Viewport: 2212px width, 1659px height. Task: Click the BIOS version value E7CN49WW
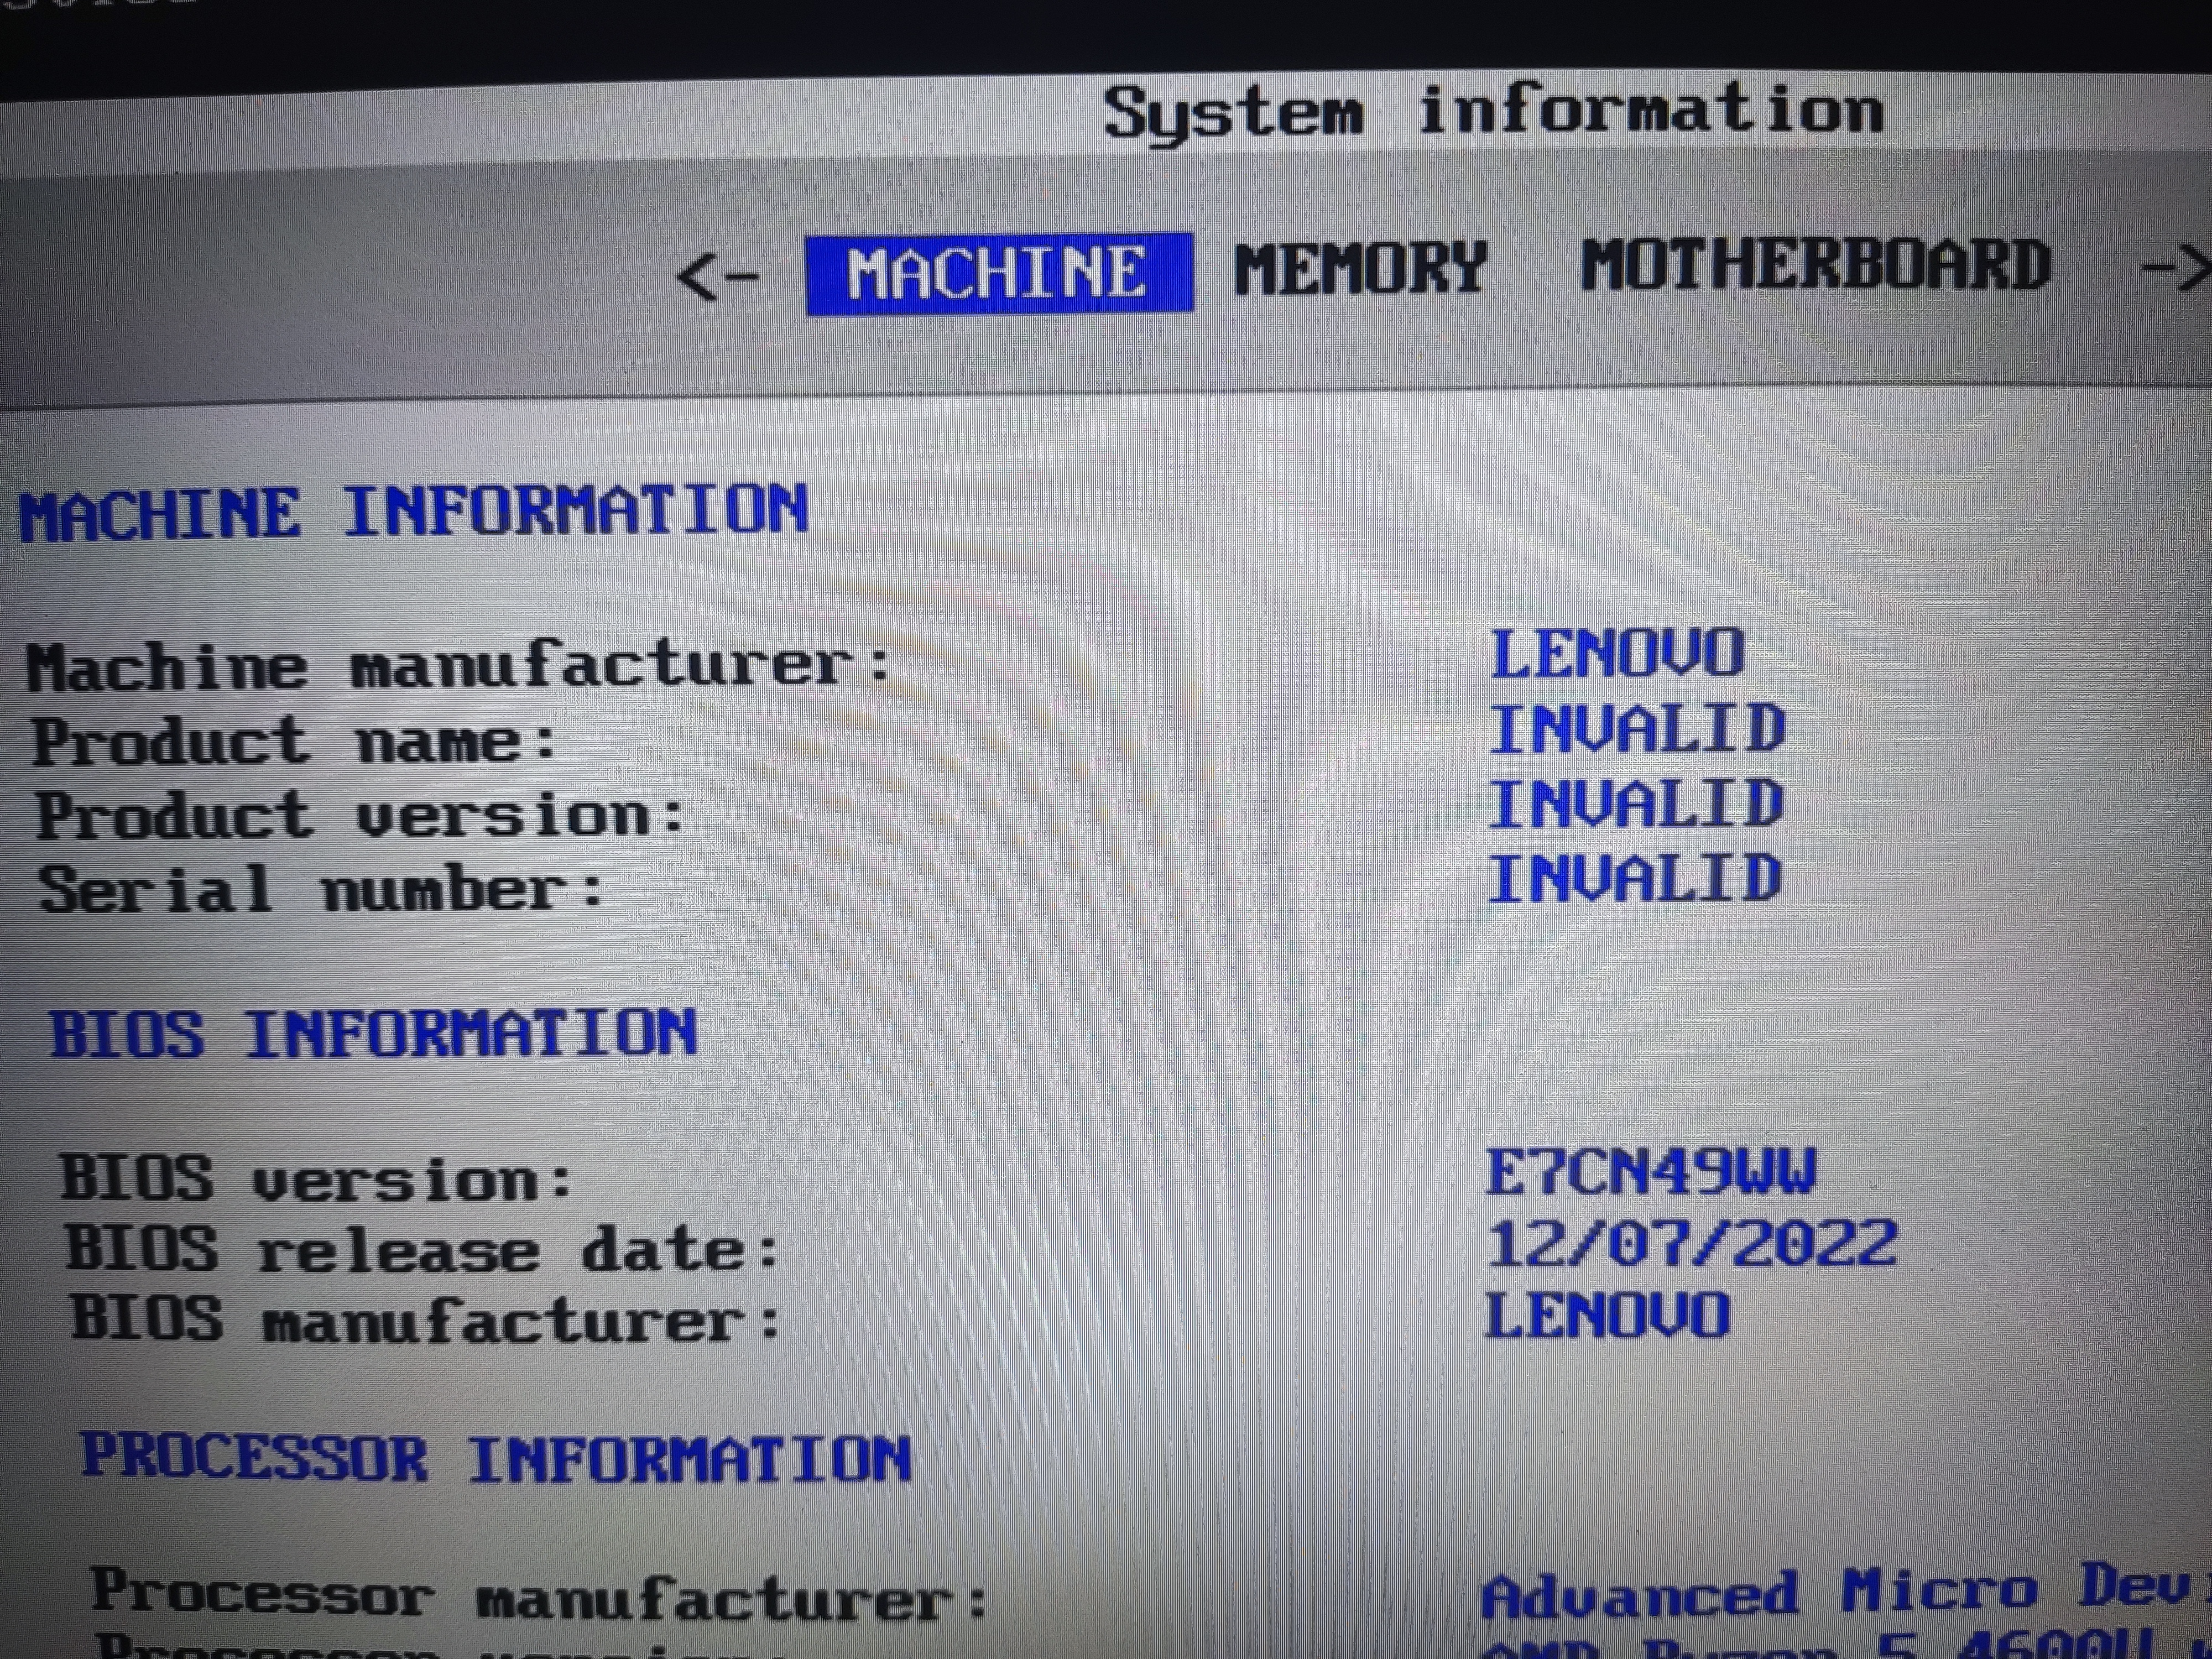1651,1172
